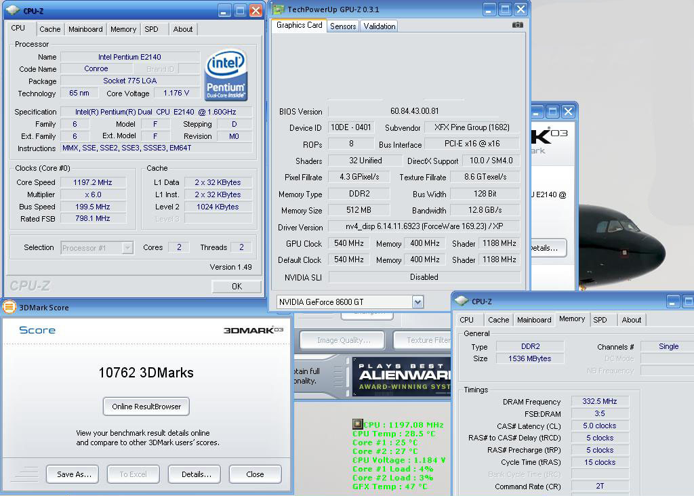Click the Channels # Single value
Screen dimensions: 694x496
tap(668, 346)
